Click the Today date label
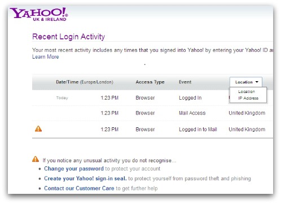The height and width of the screenshot is (204, 281). [x=62, y=98]
